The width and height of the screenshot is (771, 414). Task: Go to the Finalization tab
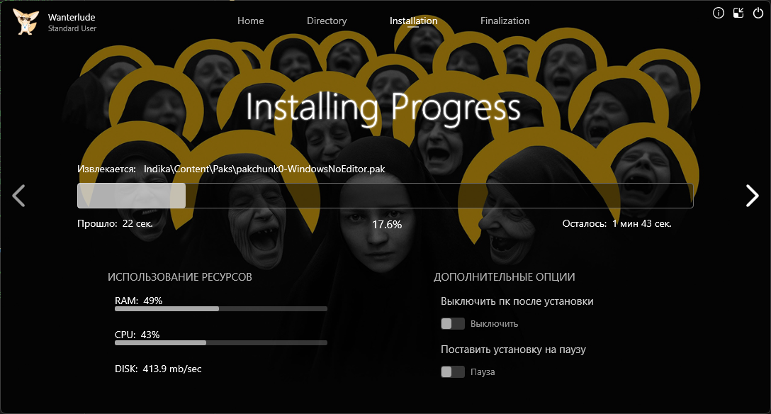coord(505,21)
